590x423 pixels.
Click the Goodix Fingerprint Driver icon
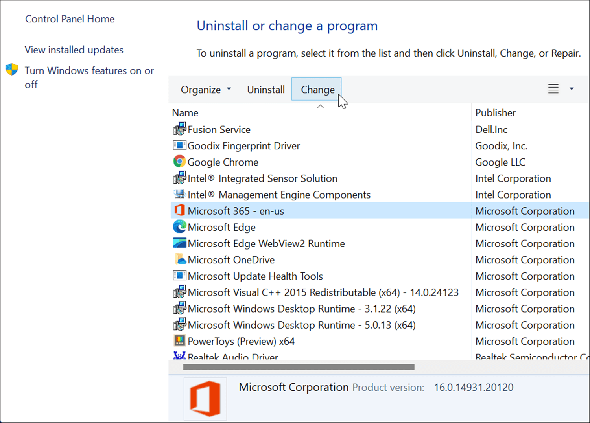click(x=179, y=145)
